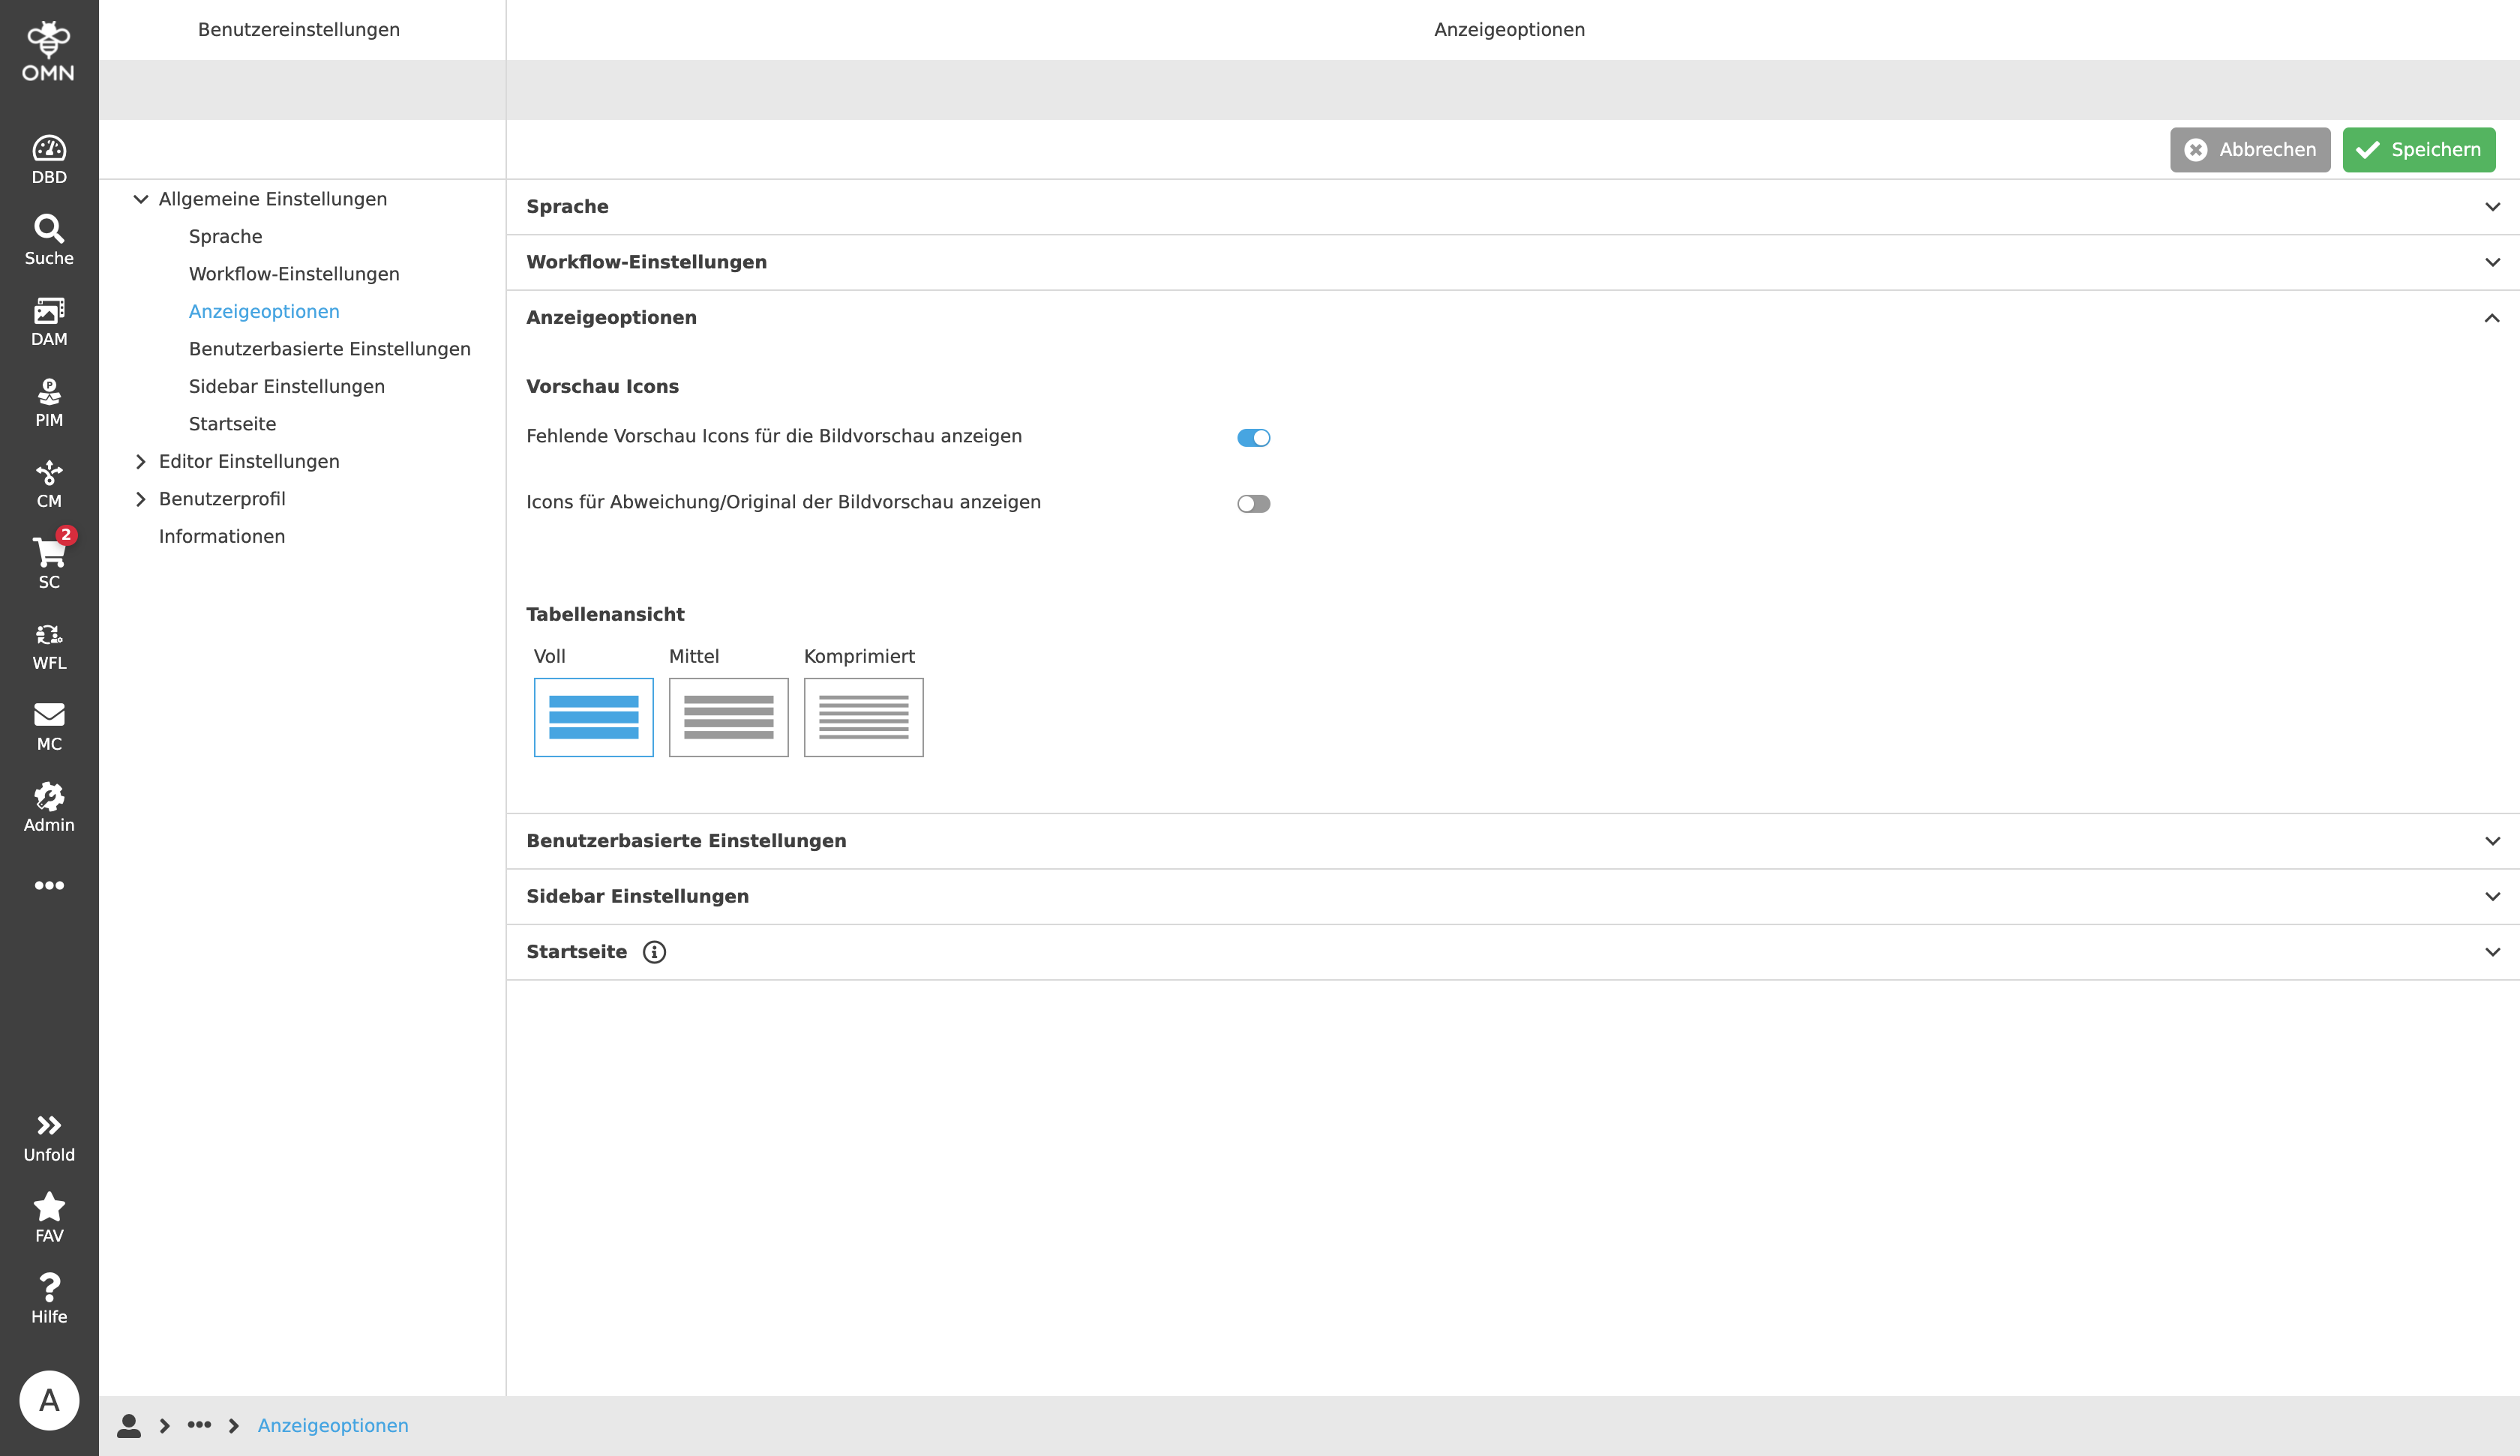Open Editor Einstellungen in the navigation tree
The height and width of the screenshot is (1456, 2520).
click(x=248, y=461)
